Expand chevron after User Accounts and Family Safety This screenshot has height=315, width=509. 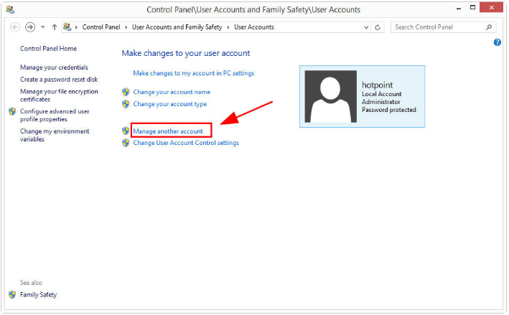click(228, 27)
